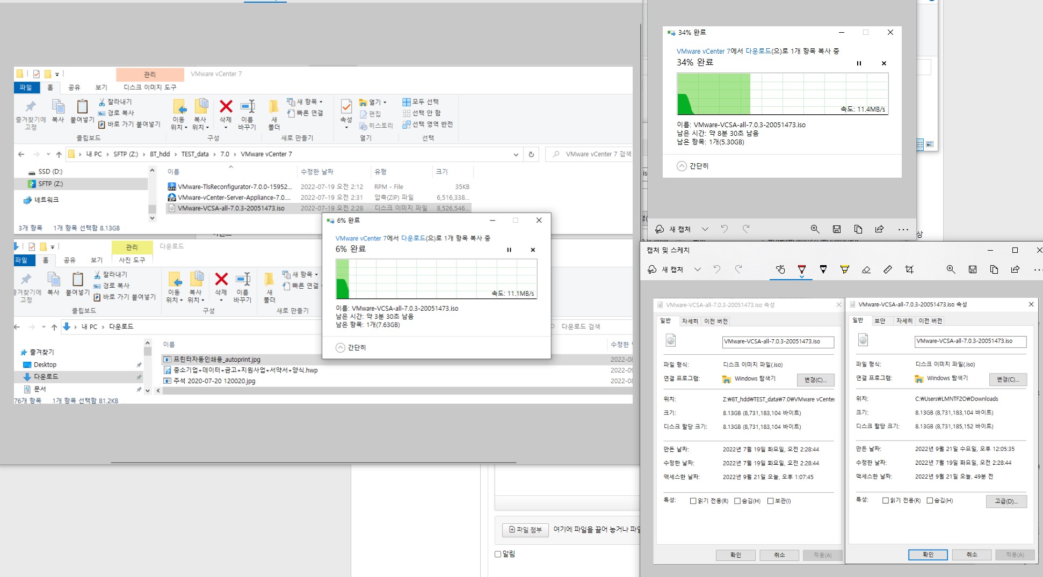Go up one folder in 다운로드 explorer

tap(54, 327)
